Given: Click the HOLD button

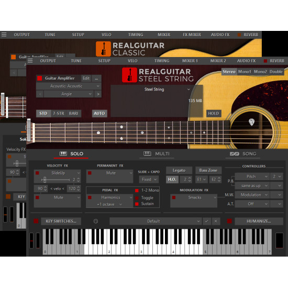Looking at the screenshot, I should point(214,113).
